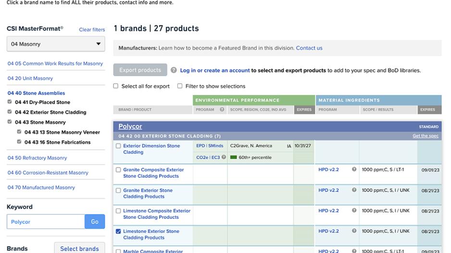
Task: Open HPD v2.2 in Granite Exterior row
Action: [x=328, y=190]
